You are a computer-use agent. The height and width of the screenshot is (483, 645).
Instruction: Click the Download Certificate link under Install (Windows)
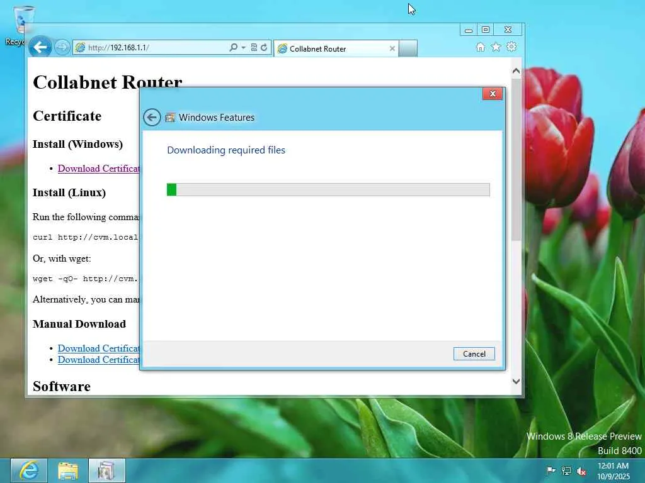pos(99,169)
